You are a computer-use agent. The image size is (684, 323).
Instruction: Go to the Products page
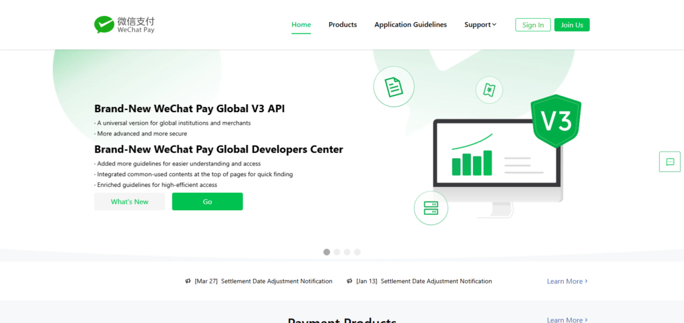point(343,25)
